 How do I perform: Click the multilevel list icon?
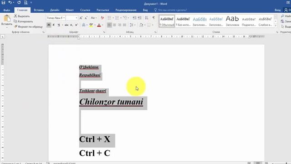[125, 18]
